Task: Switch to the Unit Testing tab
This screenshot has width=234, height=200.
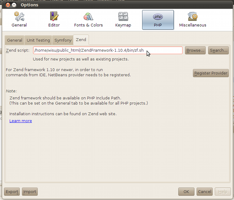Action: [x=38, y=40]
